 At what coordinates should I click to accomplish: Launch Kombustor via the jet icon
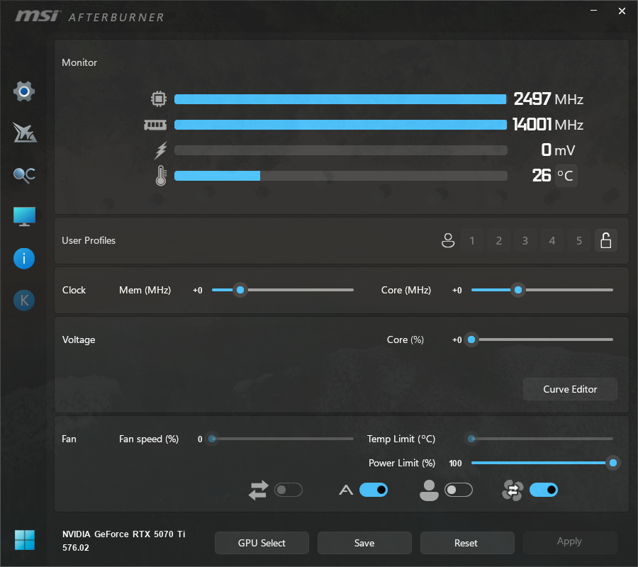[24, 133]
